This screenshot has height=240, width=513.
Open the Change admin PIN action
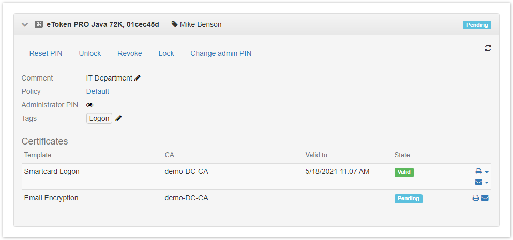221,53
